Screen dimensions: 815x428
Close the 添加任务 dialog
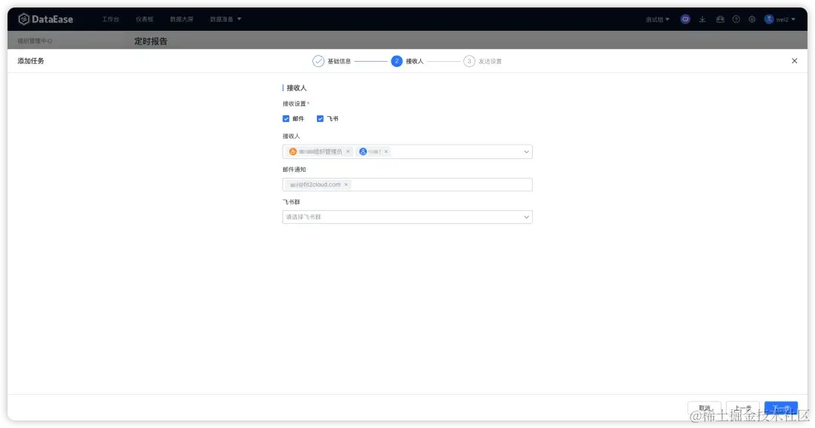tap(794, 61)
